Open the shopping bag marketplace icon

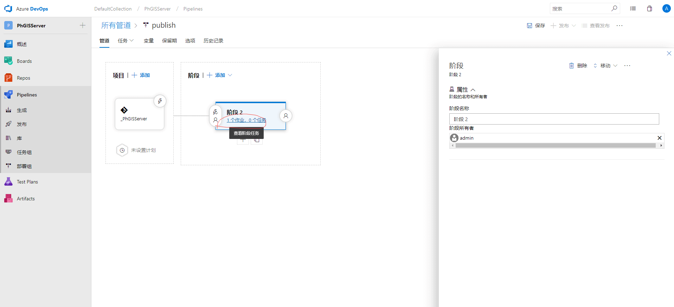[649, 9]
